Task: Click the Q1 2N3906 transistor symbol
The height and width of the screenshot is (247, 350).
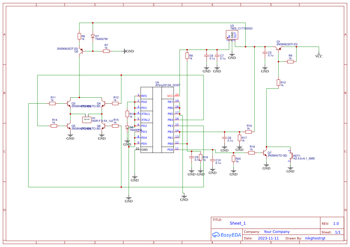Action: coord(279,48)
